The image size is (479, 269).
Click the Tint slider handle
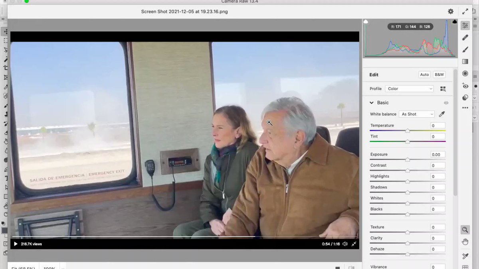tap(408, 141)
